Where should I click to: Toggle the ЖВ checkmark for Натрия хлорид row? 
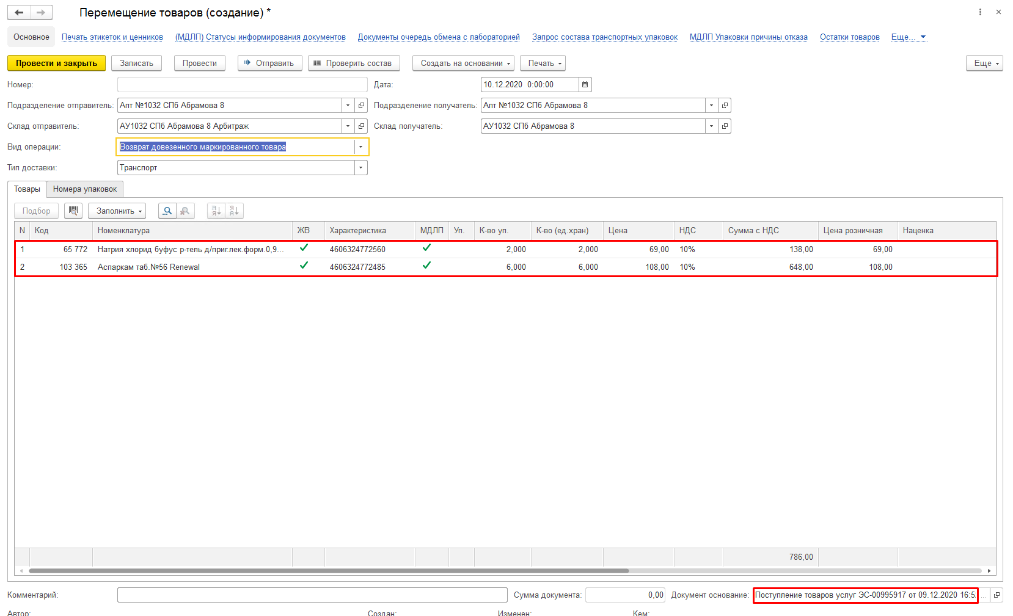pos(304,248)
